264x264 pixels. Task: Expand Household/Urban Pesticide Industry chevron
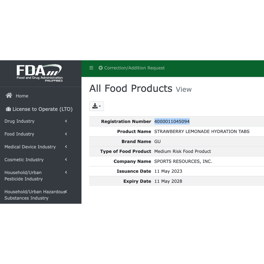[66, 172]
